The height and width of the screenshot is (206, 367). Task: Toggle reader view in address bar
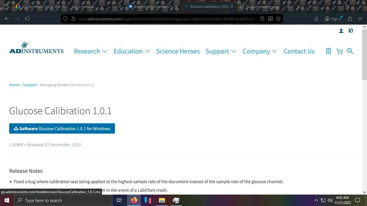[x=262, y=19]
